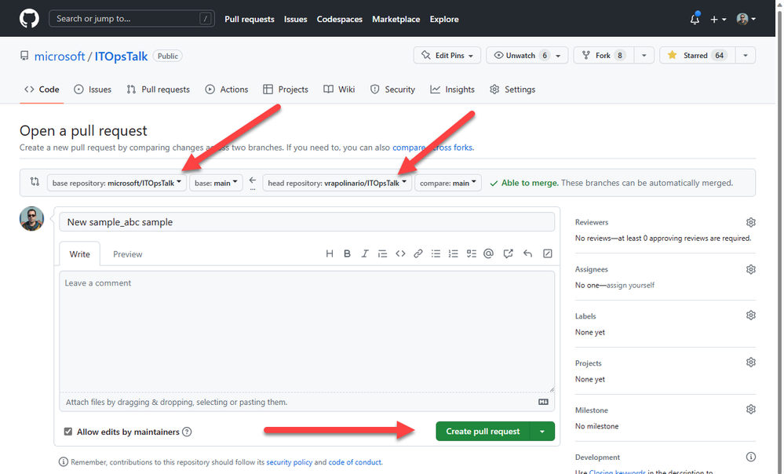The width and height of the screenshot is (784, 474).
Task: Insert code formatting icon
Action: pos(400,253)
